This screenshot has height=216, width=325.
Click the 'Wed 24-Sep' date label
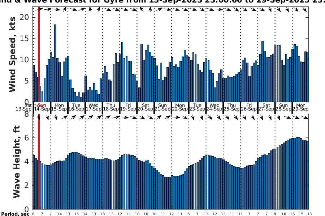tap(214, 107)
